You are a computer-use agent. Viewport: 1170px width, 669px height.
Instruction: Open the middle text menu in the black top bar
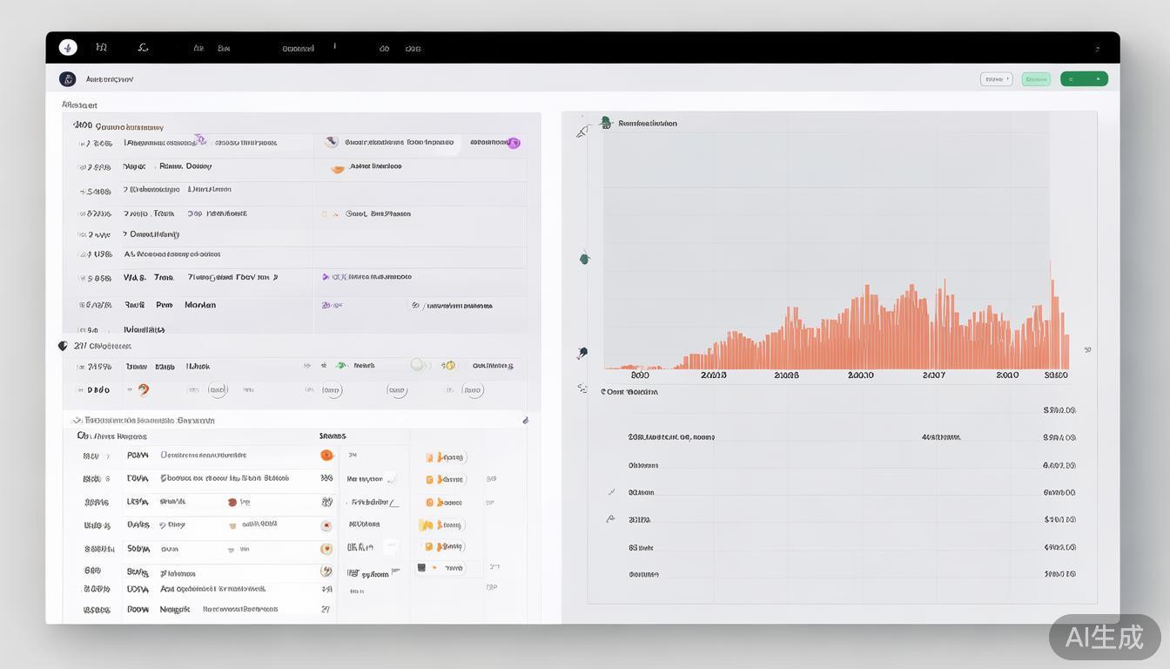point(298,49)
